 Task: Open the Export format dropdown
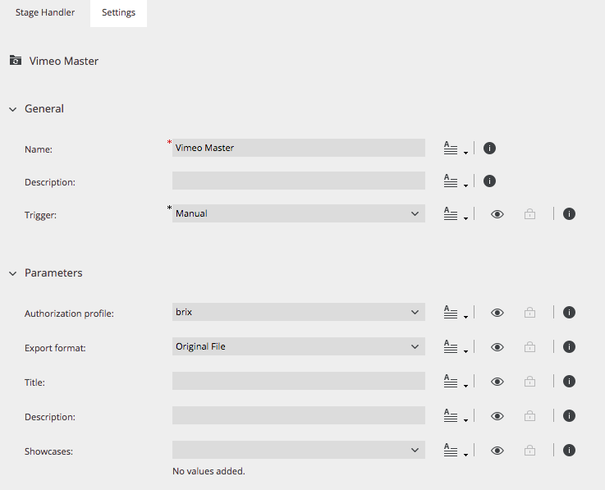click(x=299, y=346)
